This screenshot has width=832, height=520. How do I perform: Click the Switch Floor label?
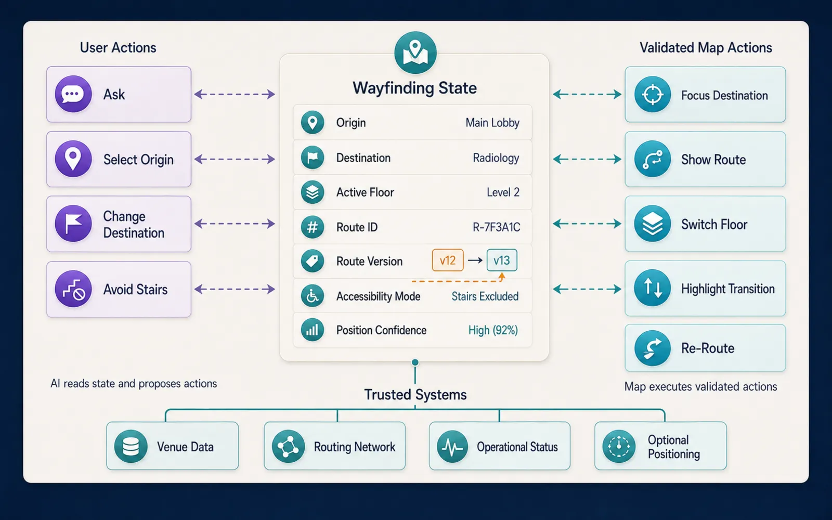[x=714, y=224]
